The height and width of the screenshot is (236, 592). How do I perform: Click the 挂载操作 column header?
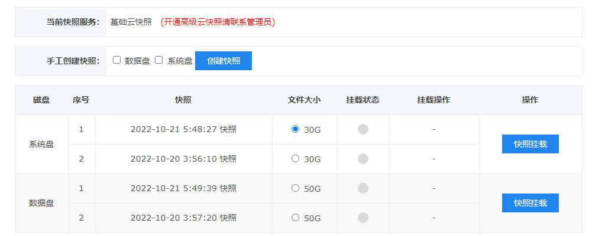coord(434,100)
